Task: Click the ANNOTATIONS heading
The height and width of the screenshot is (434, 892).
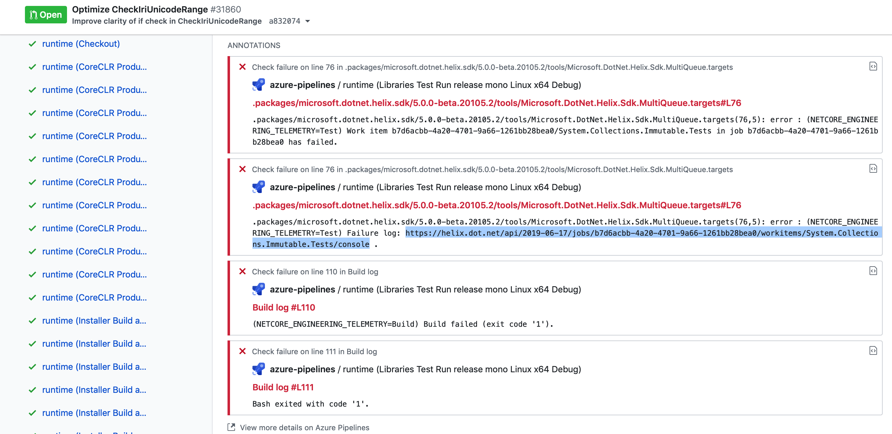Action: (x=254, y=46)
